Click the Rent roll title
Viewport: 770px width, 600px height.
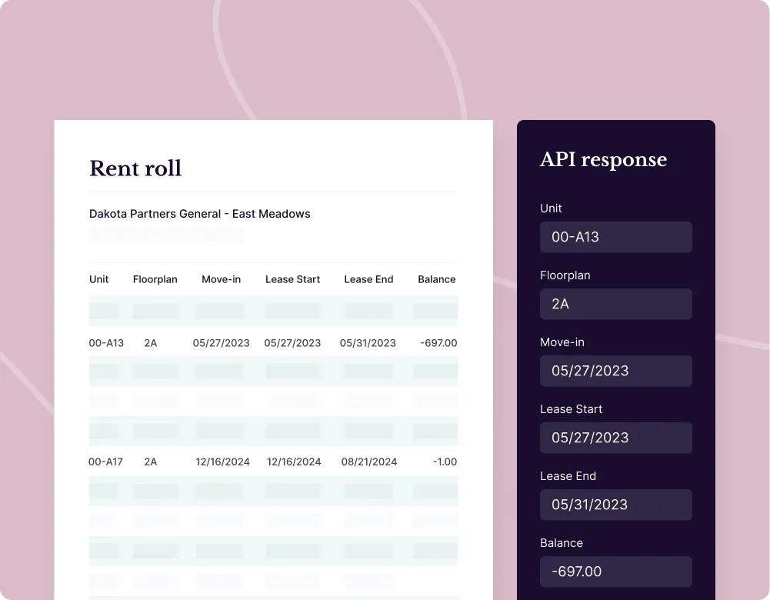click(x=135, y=168)
